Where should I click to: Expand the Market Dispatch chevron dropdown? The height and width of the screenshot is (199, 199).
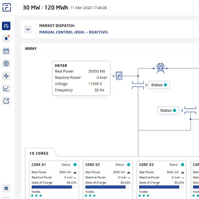(28, 29)
